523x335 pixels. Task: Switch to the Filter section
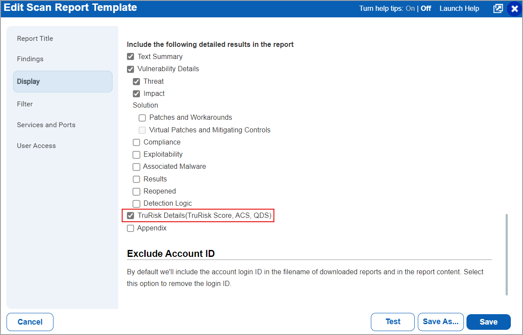click(x=25, y=104)
